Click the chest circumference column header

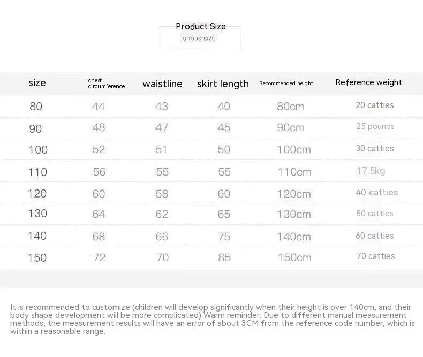pos(106,83)
